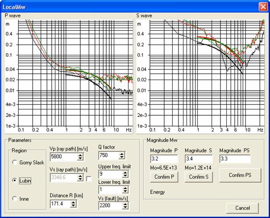Cancel the LocalMw dialog
Viewport: 270px width, 218px height.
[242, 208]
